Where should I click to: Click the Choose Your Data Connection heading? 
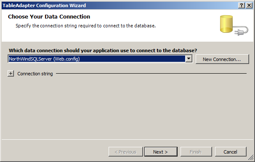pos(49,16)
